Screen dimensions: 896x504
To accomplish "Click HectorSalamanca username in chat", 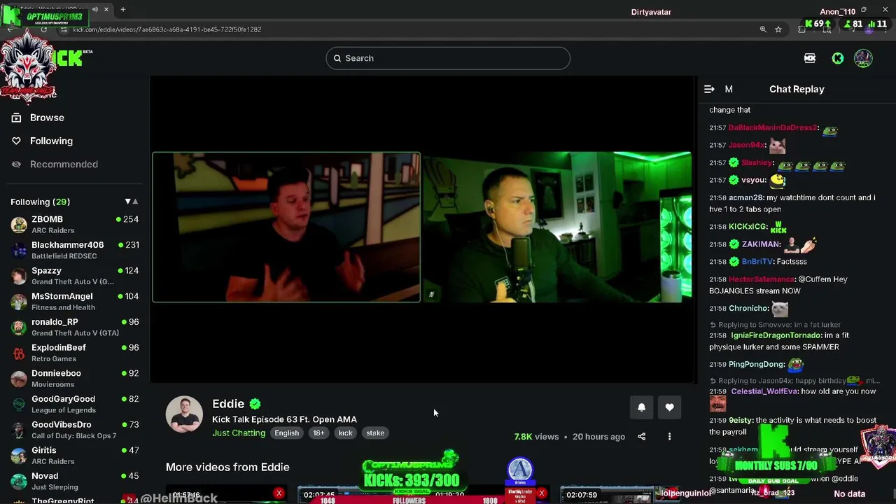I will (x=761, y=279).
